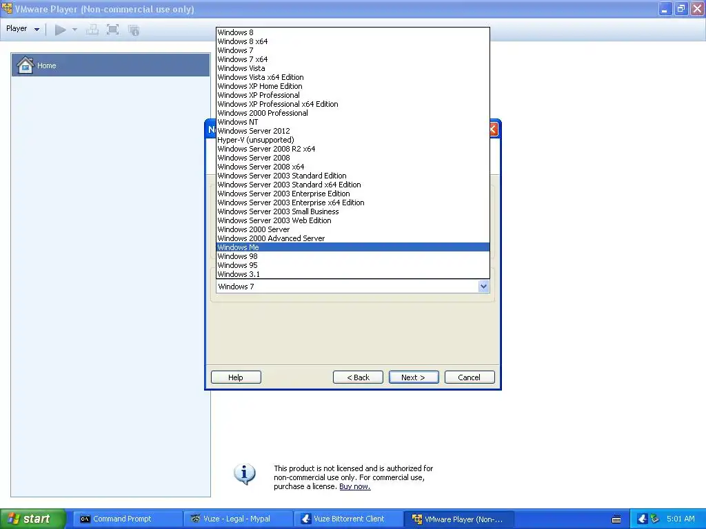Choose Windows 7 x64 in the dropdown list
This screenshot has width=706, height=529.
pos(353,59)
